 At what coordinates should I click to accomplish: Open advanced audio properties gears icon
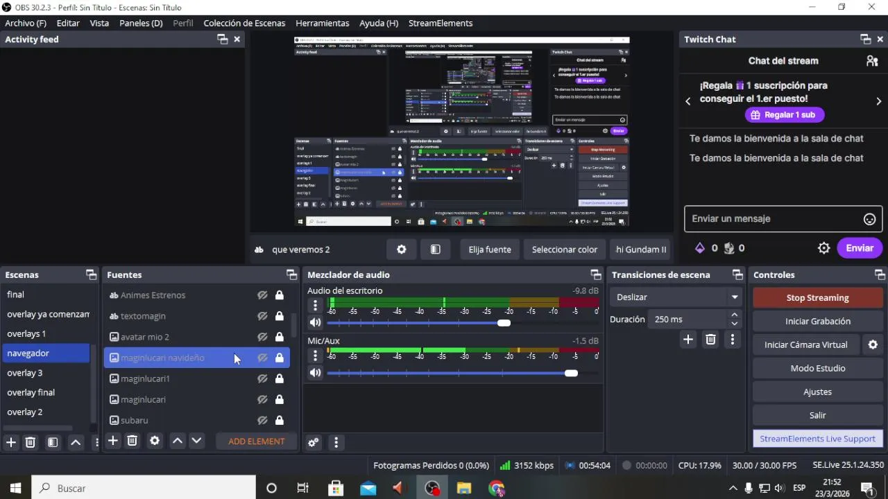[314, 442]
